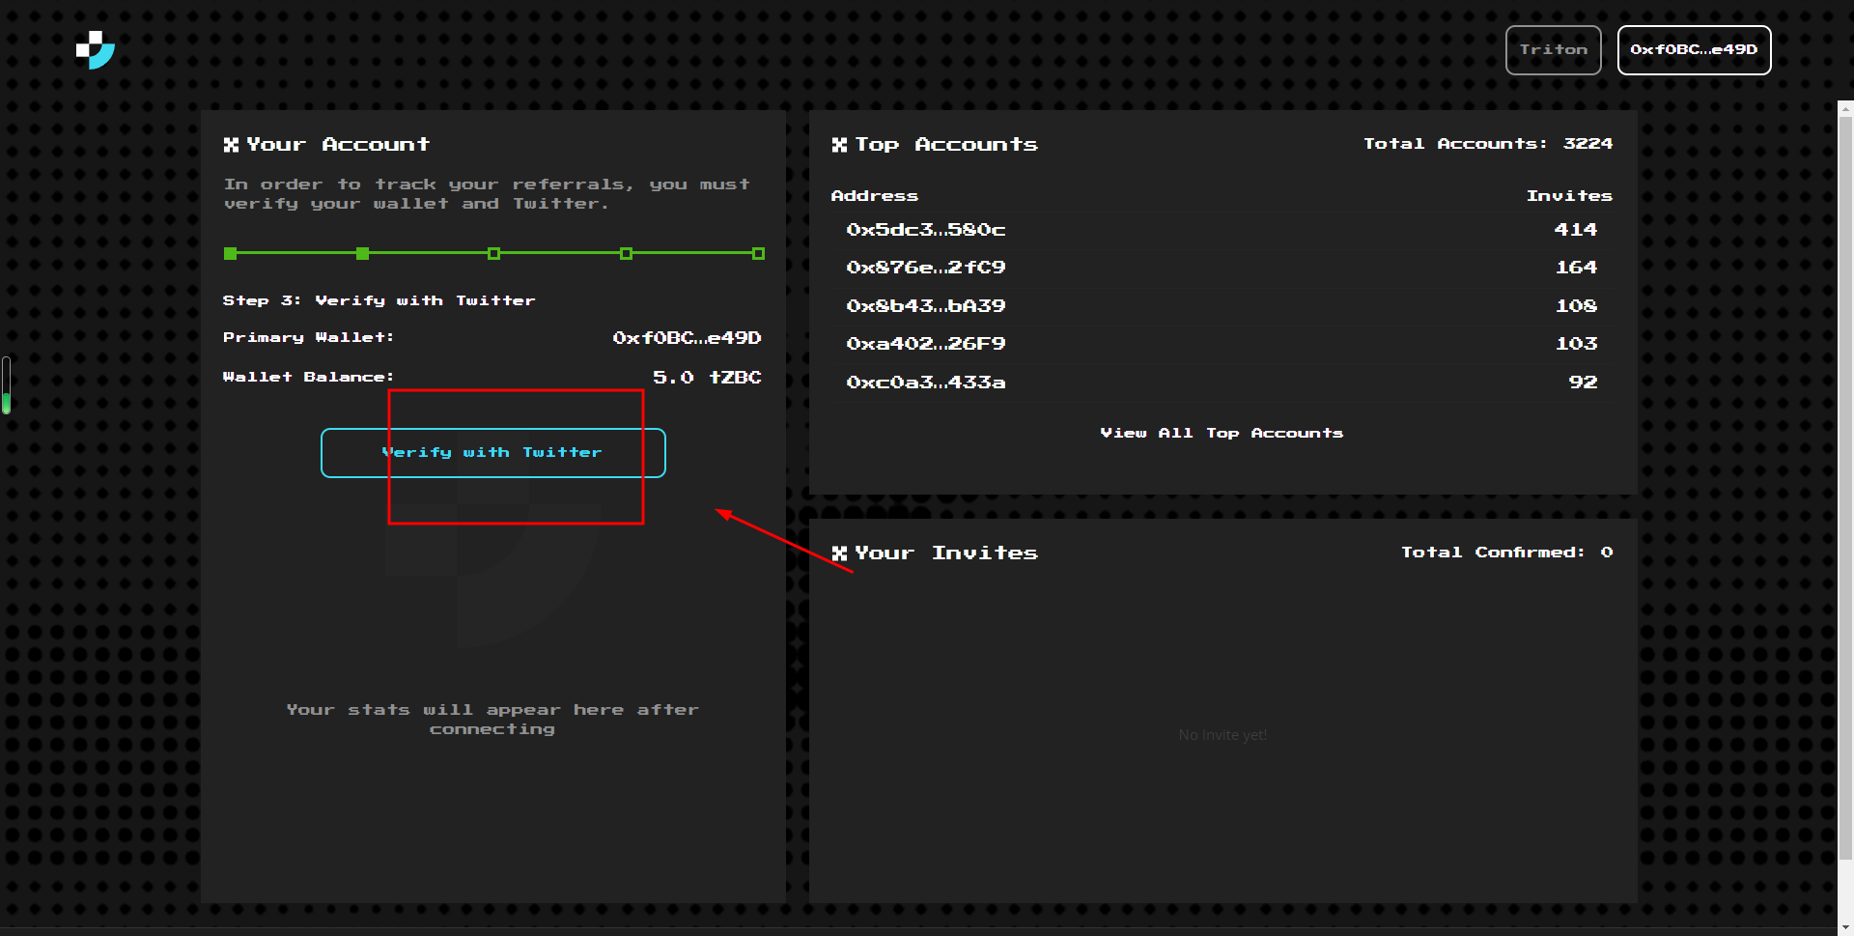Click the 414 invites value
The height and width of the screenshot is (936, 1854).
pos(1575,230)
